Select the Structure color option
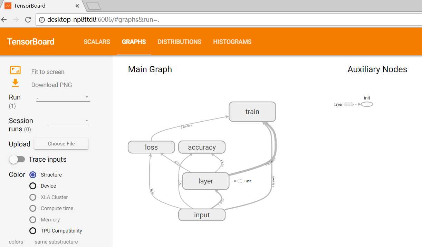 33,175
